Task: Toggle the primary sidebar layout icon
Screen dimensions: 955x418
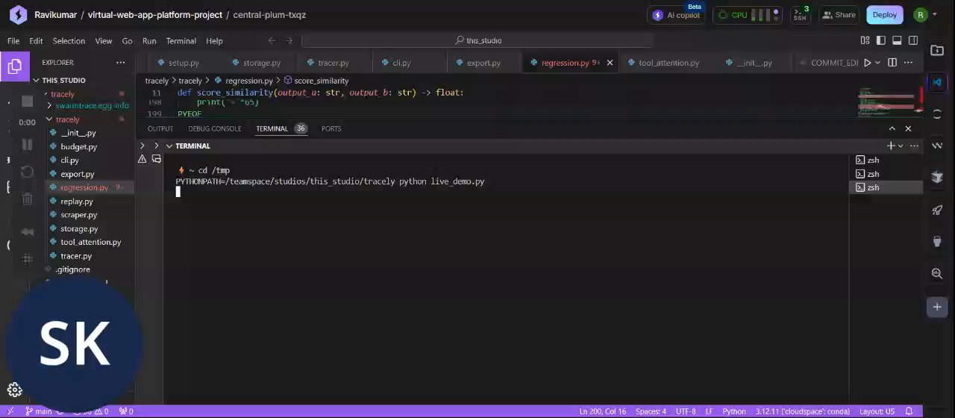Action: (881, 40)
